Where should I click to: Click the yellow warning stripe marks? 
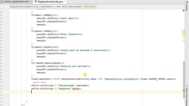point(183,36)
